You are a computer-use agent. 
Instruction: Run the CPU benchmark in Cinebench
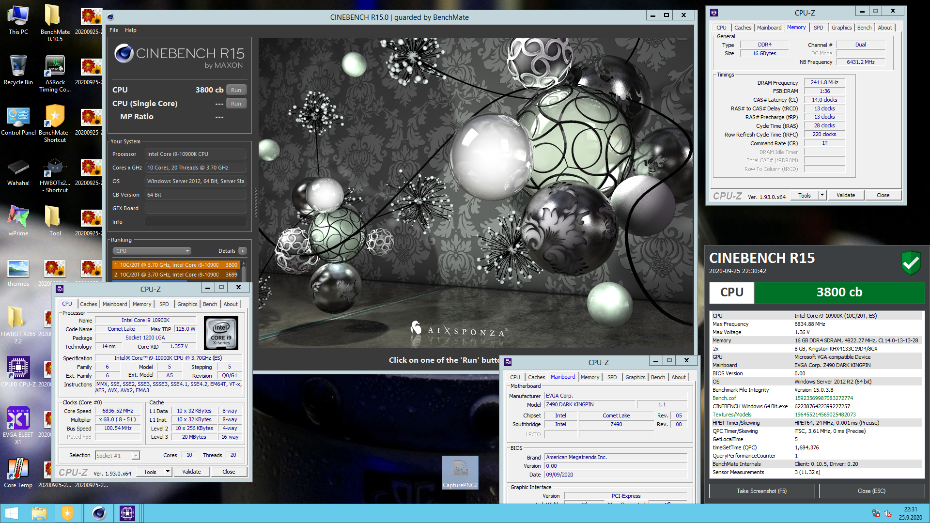(x=236, y=90)
